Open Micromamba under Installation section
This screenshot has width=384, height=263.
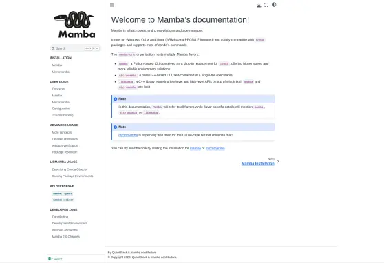pos(61,72)
